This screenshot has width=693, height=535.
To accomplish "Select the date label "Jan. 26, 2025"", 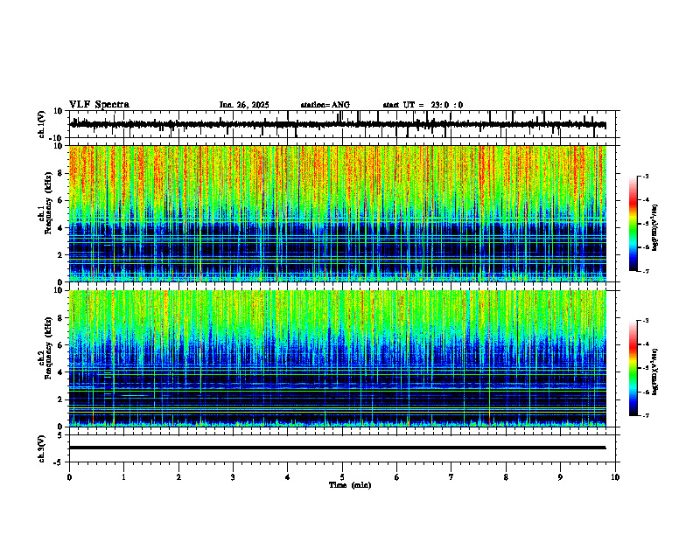I will [x=244, y=105].
